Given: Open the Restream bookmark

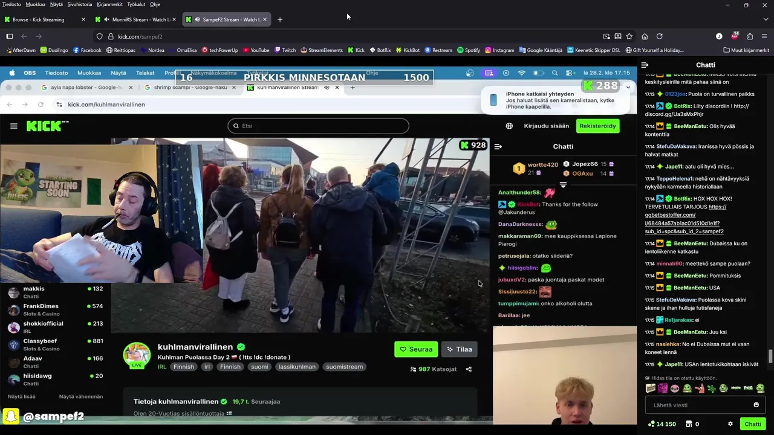Looking at the screenshot, I should click(x=438, y=50).
